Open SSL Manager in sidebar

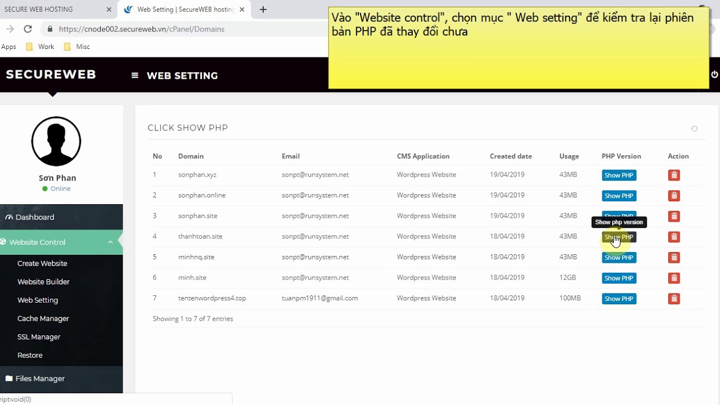point(39,337)
